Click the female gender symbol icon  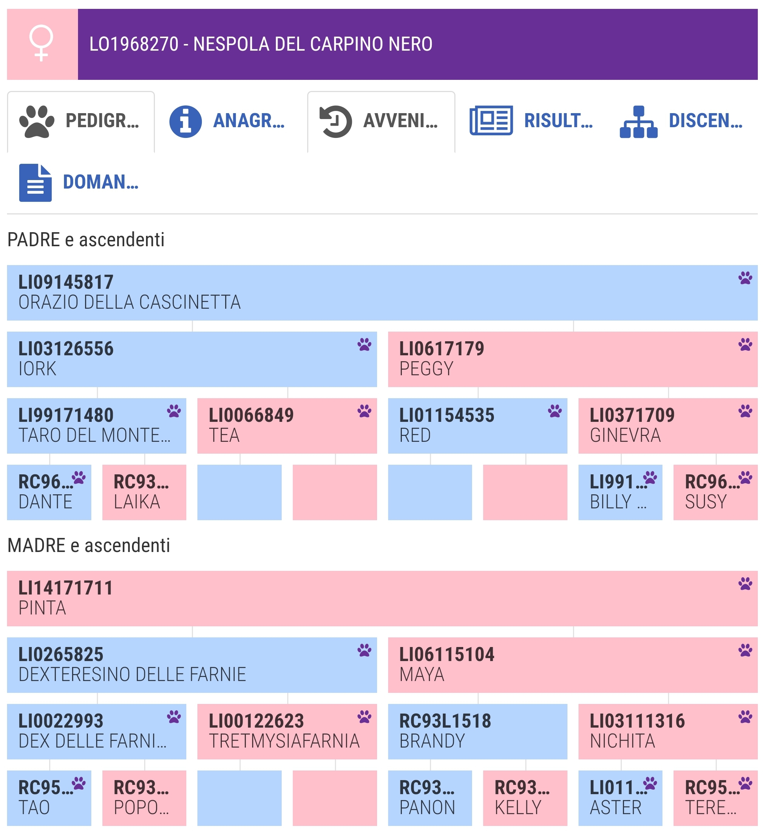[42, 44]
